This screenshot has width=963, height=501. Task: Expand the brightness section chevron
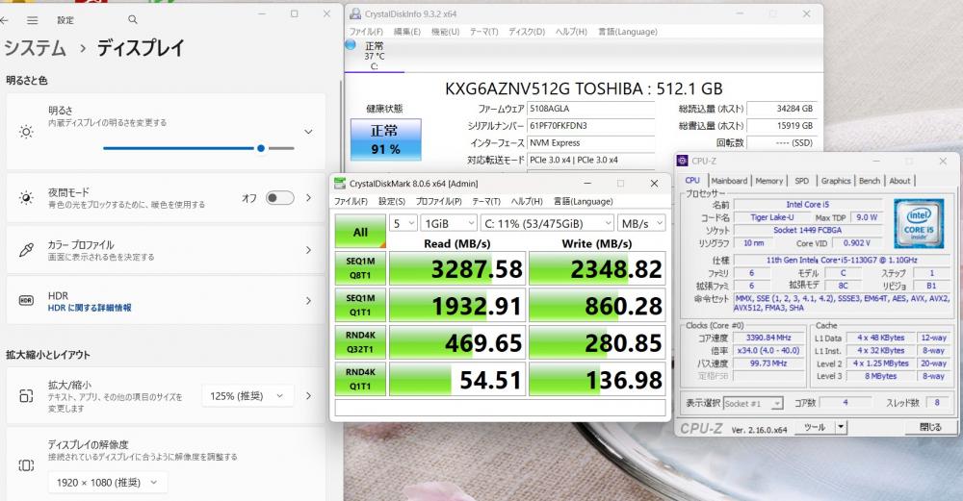(x=309, y=132)
